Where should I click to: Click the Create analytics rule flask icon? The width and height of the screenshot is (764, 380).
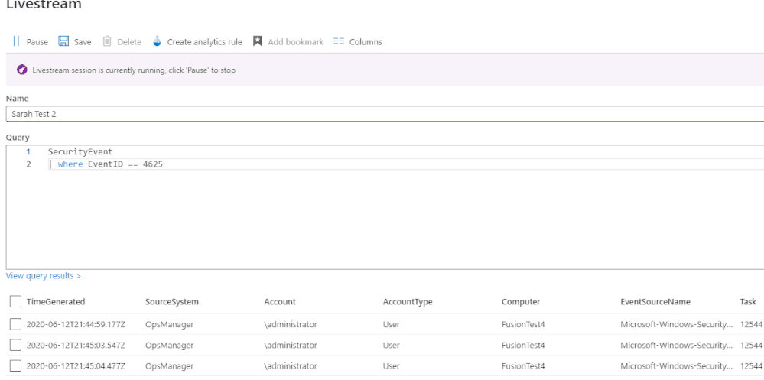pyautogui.click(x=158, y=42)
